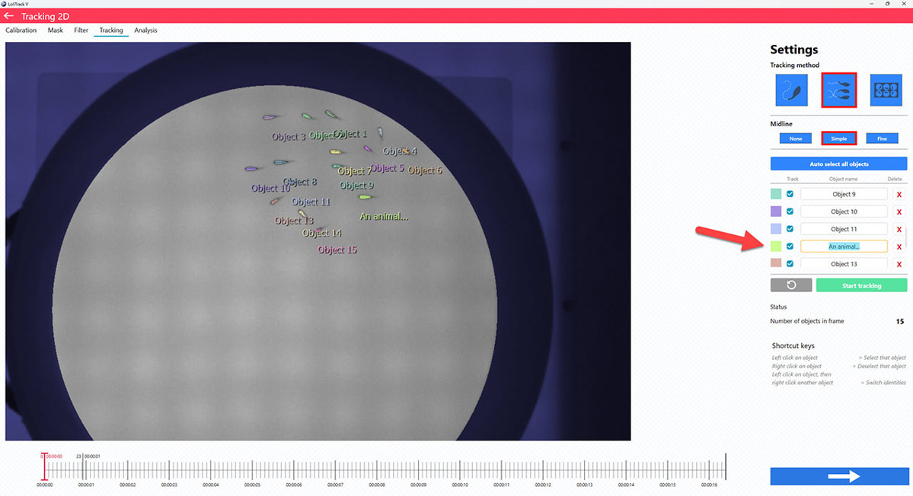This screenshot has height=496, width=913.
Task: Edit the Object 9 name field
Action: [844, 194]
